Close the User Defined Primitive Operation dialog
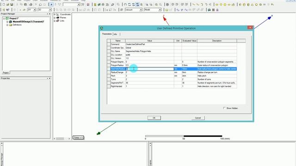 (x=250, y=28)
